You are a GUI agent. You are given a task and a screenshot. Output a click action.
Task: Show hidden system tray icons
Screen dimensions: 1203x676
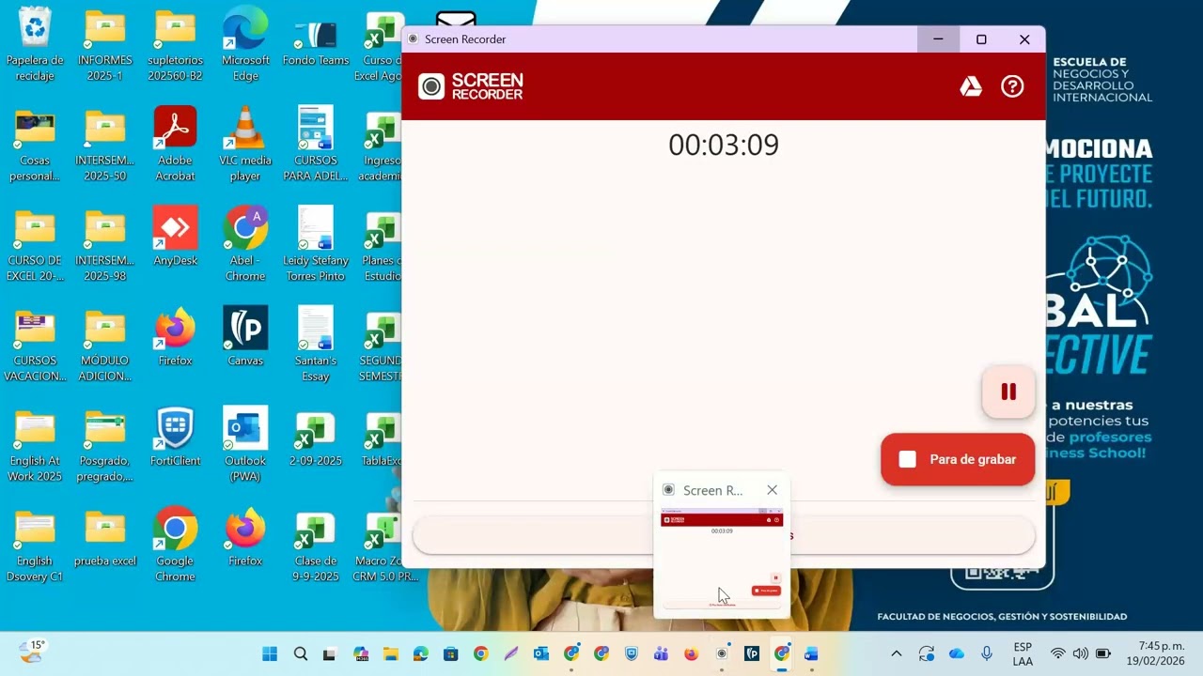pos(896,653)
